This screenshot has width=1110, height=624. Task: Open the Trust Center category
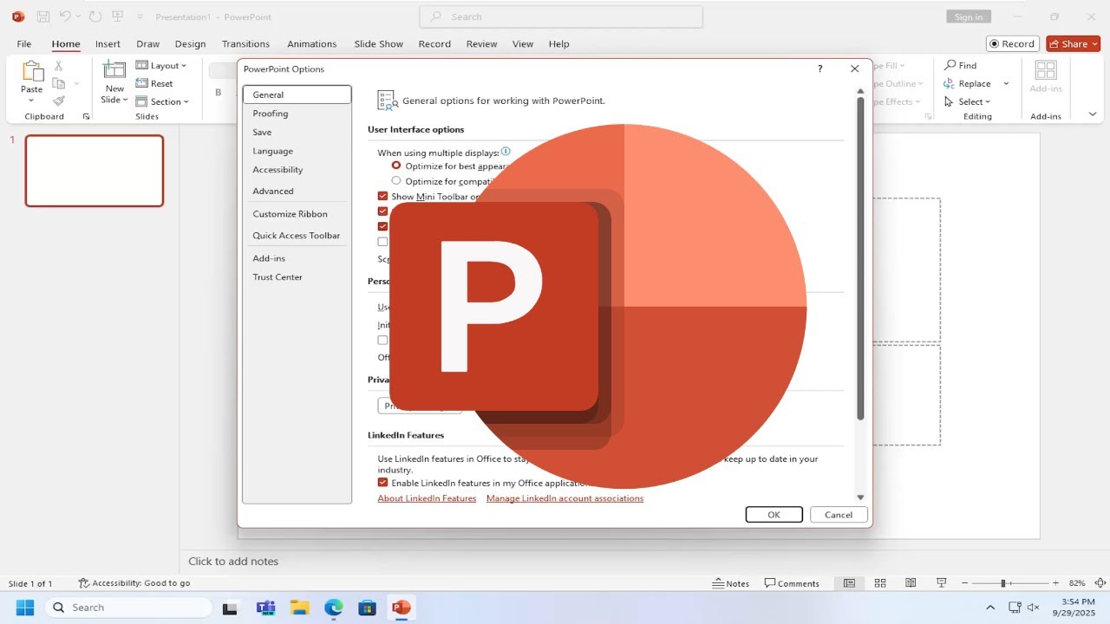277,277
